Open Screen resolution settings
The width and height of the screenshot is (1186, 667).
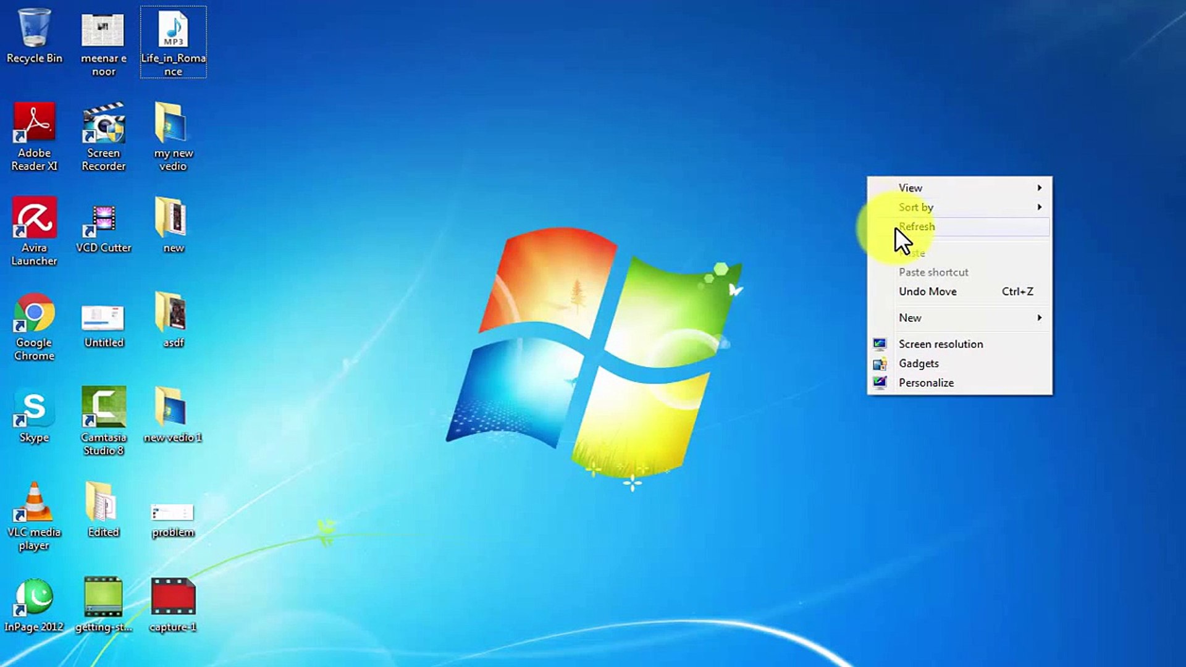(x=940, y=344)
